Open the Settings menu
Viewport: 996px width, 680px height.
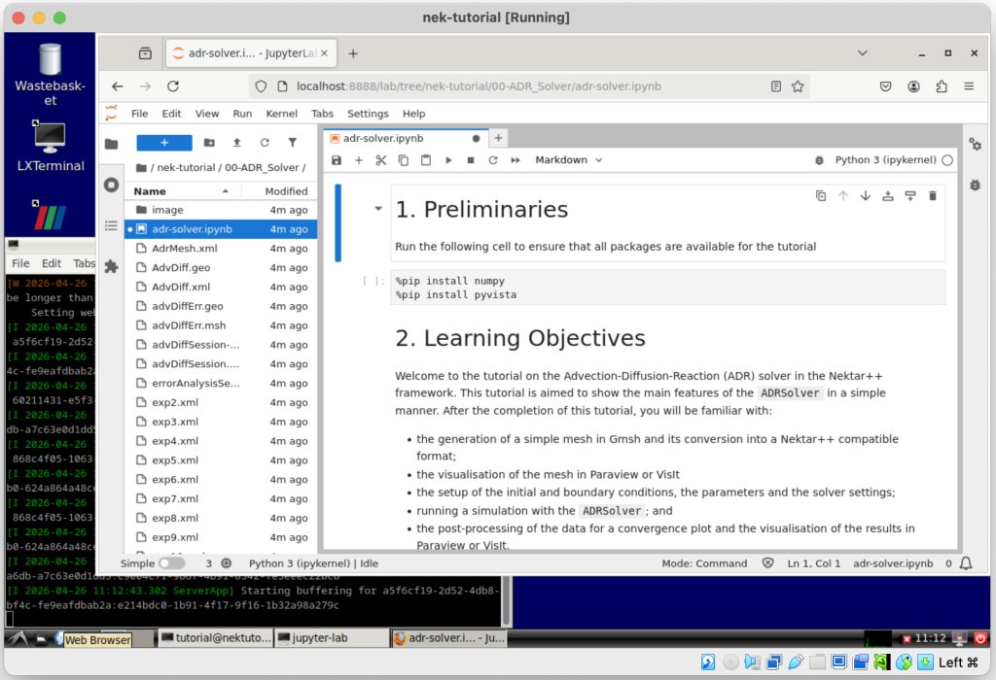368,114
